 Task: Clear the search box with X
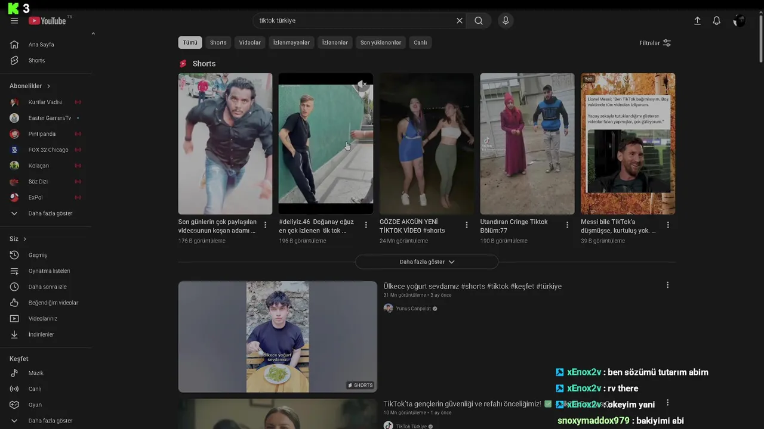coord(460,20)
